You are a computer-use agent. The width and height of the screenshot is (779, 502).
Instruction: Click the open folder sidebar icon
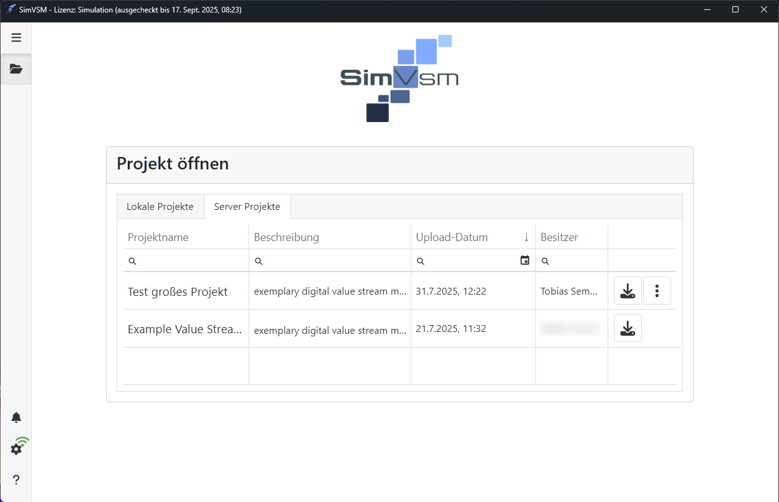16,69
